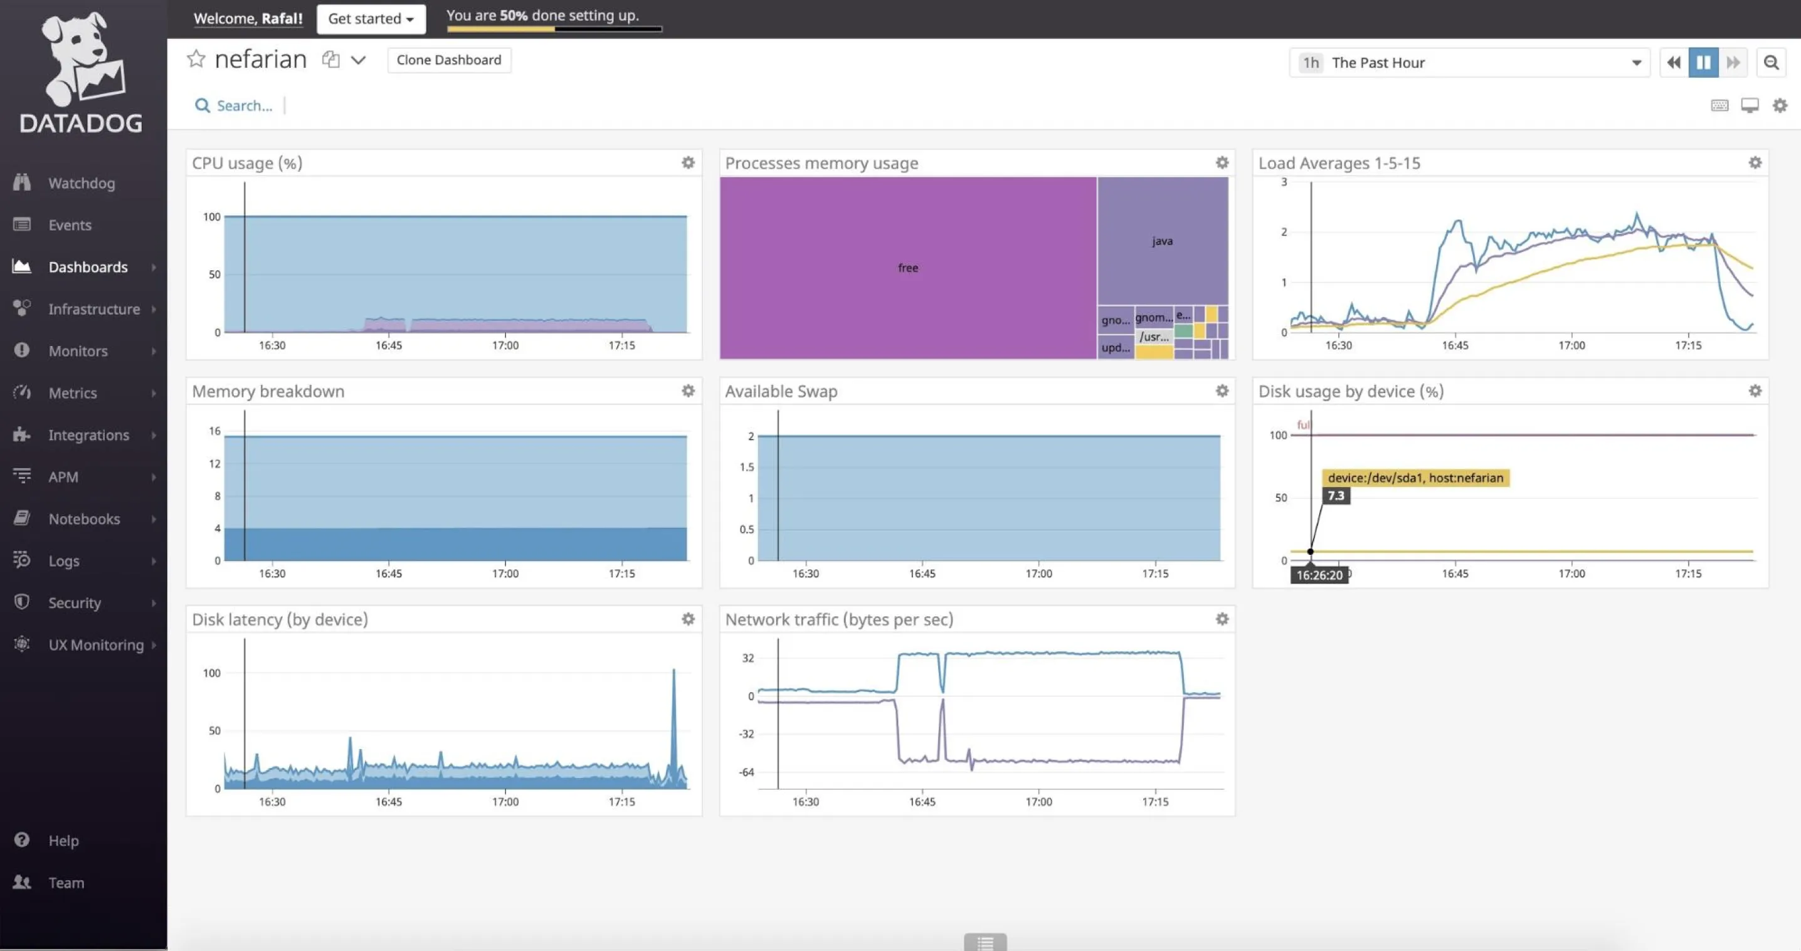Open settings for CPU usage widget
Viewport: 1801px width, 951px height.
click(x=688, y=162)
